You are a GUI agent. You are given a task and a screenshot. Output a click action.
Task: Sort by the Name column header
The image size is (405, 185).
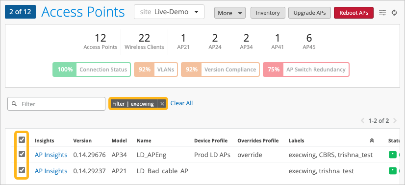point(144,140)
